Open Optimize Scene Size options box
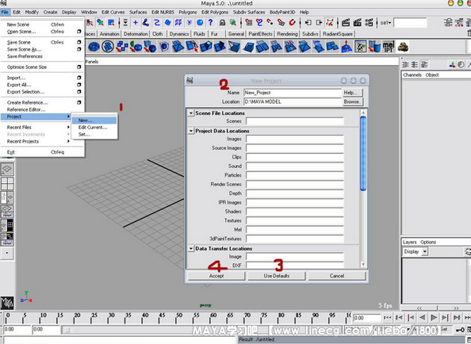This screenshot has height=344, width=471. click(x=79, y=67)
